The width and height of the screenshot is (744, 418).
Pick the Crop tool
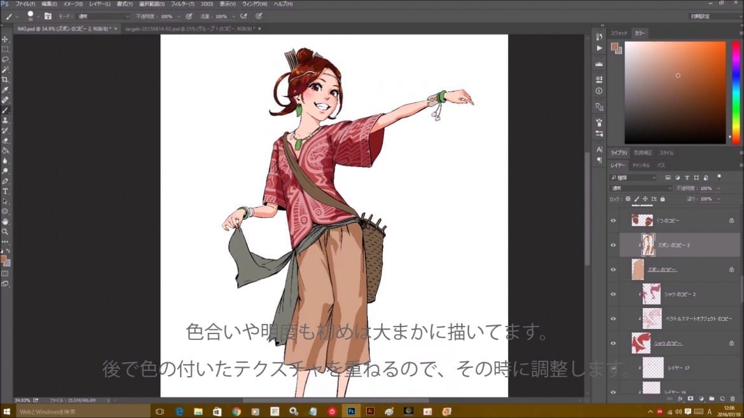[5, 79]
